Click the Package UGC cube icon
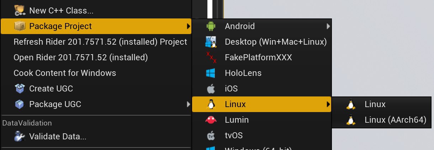The height and width of the screenshot is (150, 434). [x=20, y=104]
